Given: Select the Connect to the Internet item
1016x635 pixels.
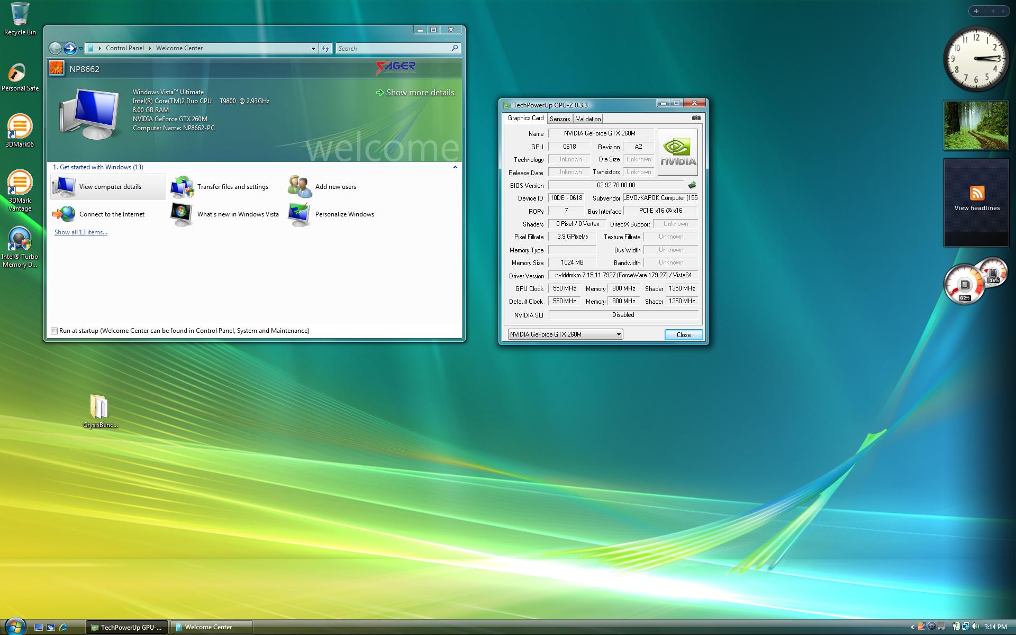Looking at the screenshot, I should [x=98, y=214].
